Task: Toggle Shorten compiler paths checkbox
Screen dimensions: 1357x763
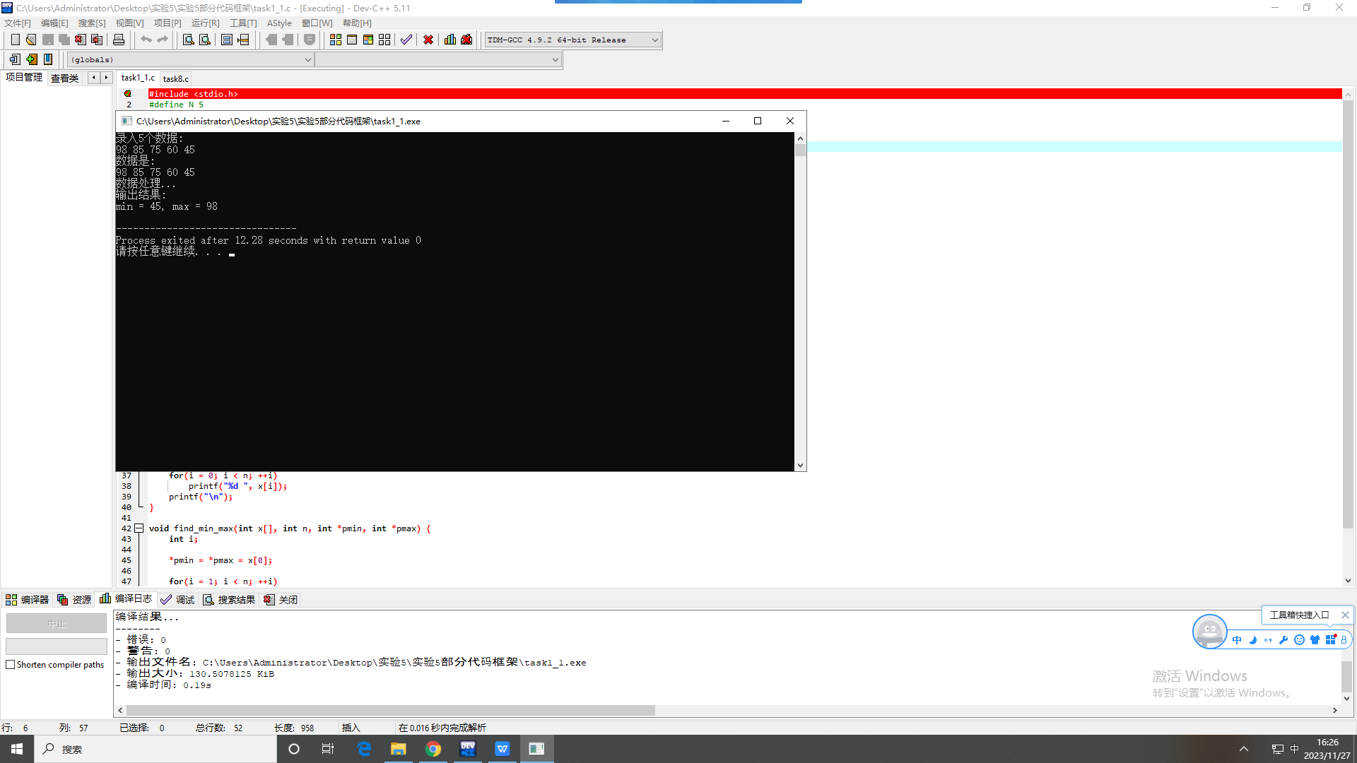Action: (x=11, y=665)
